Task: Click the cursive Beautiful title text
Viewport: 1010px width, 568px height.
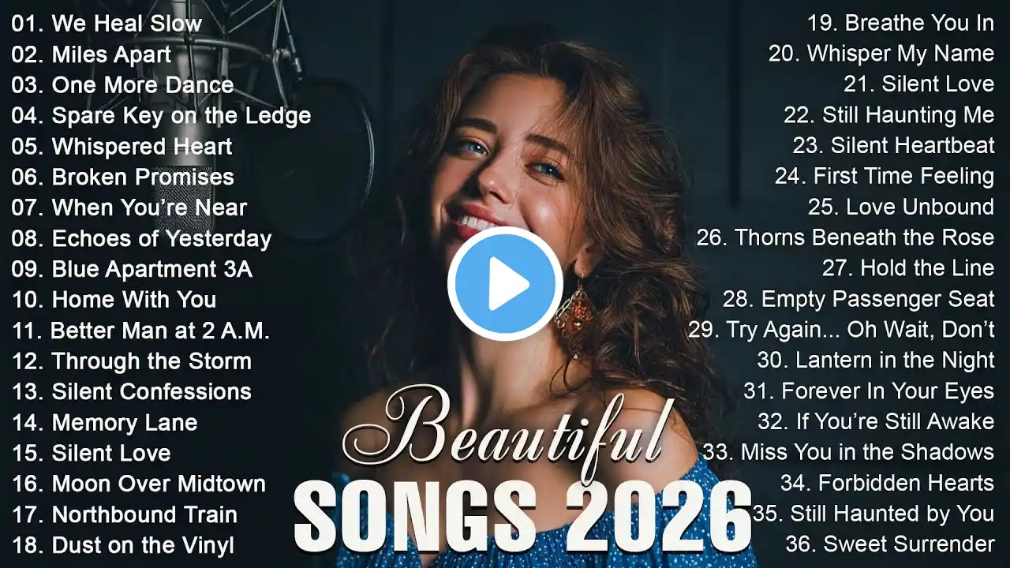Action: click(505, 432)
